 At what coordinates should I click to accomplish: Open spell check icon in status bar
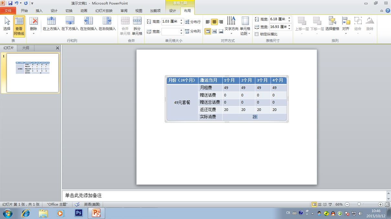point(77,205)
